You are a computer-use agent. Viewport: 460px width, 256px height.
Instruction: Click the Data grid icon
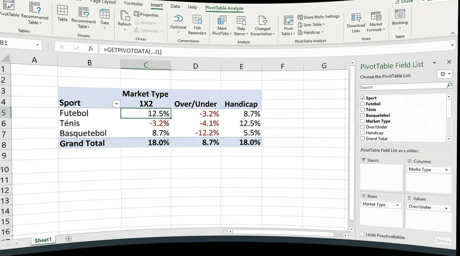point(104,14)
